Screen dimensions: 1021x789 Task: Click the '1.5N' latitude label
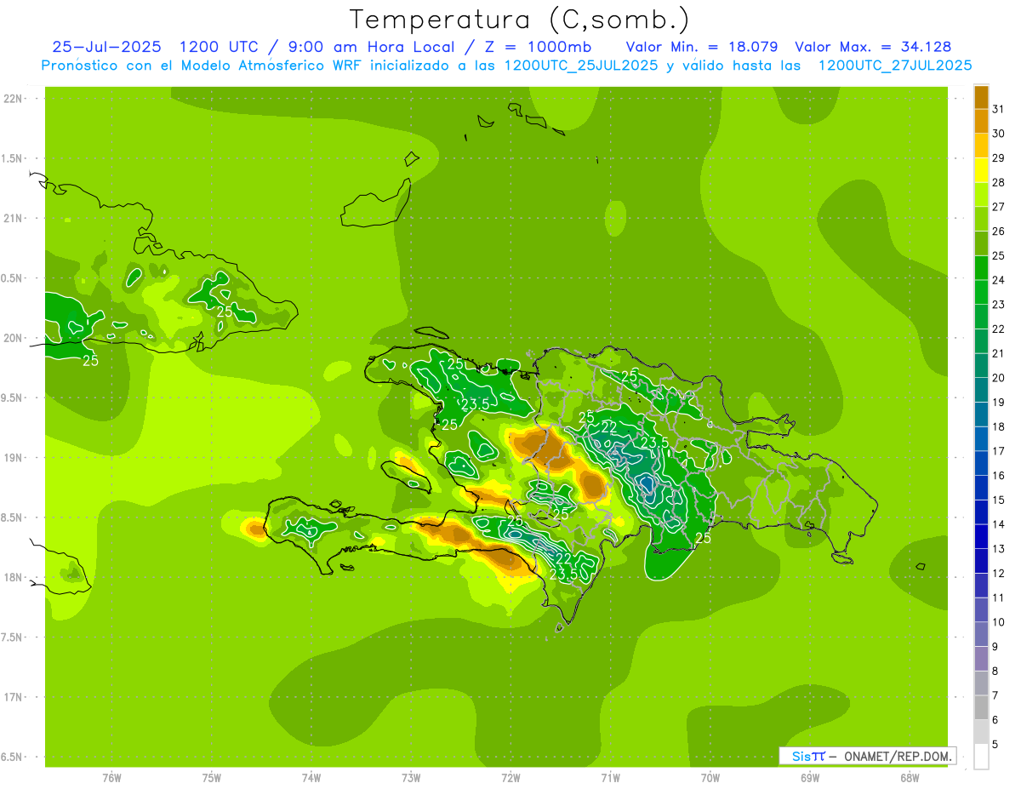point(14,158)
